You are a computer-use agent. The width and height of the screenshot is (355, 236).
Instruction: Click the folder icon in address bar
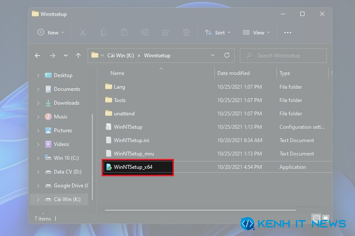pyautogui.click(x=95, y=55)
